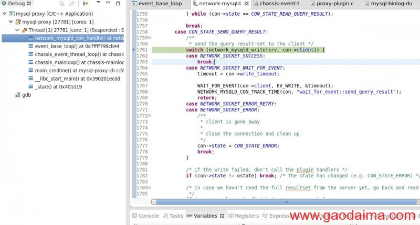
Task: Open the Console tab
Action: [145, 216]
